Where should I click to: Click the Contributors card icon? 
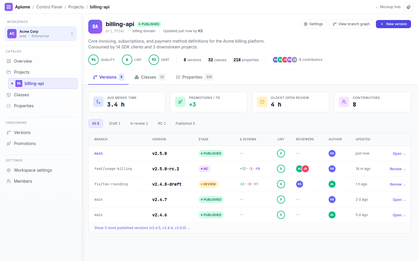pyautogui.click(x=344, y=102)
